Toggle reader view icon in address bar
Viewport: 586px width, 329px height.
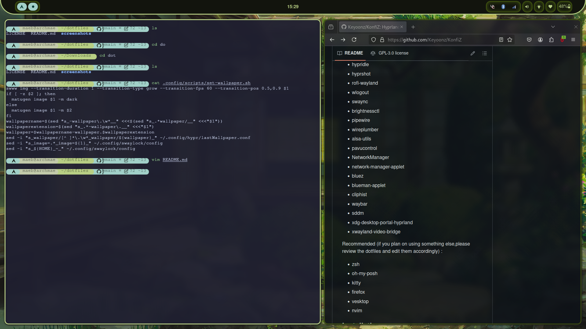[501, 40]
